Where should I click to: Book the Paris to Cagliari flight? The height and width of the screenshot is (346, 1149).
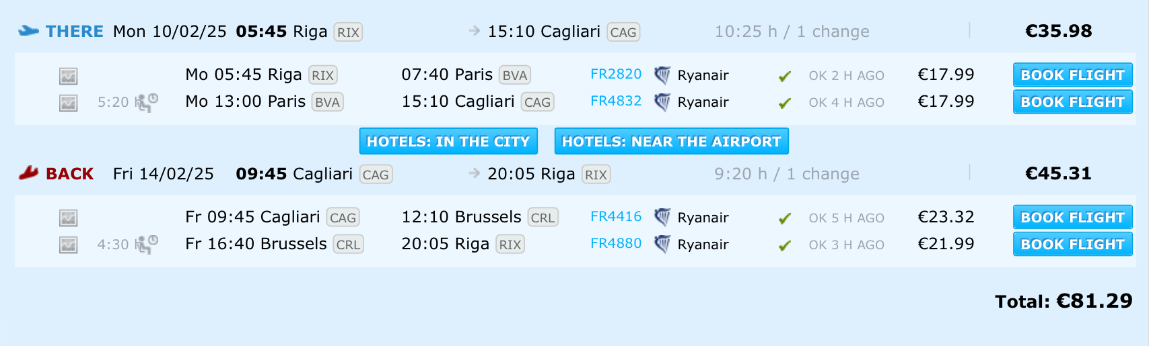pos(1072,101)
